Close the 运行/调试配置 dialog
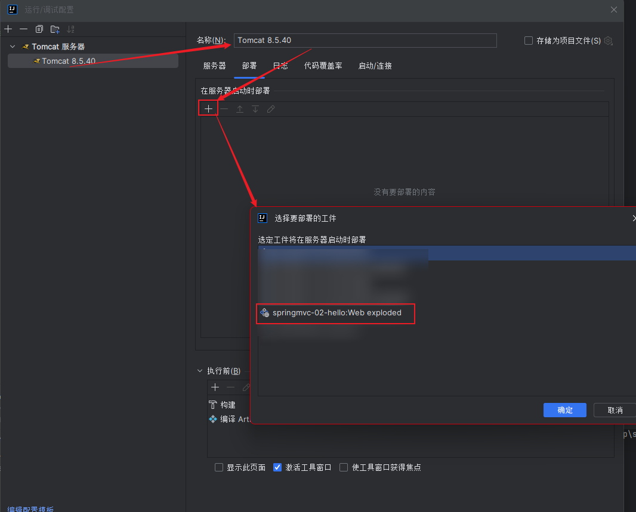This screenshot has height=512, width=636. [x=614, y=10]
